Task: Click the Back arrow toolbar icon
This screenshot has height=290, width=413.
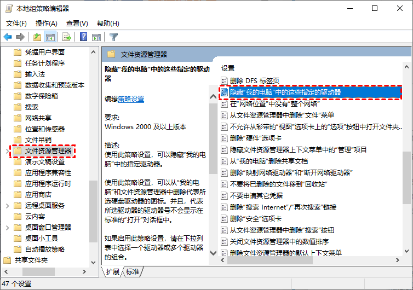Action: [x=8, y=37]
